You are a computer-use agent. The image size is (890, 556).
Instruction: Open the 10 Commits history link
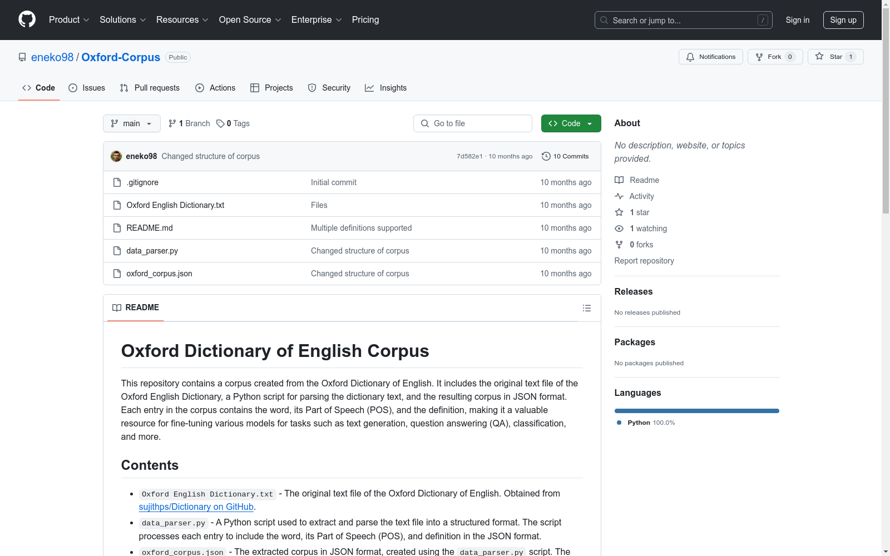tap(565, 156)
